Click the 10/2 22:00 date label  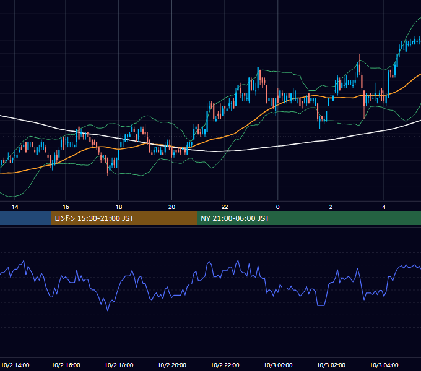pos(225,365)
